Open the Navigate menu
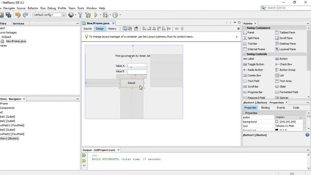This screenshot has height=175, width=311. [9, 8]
